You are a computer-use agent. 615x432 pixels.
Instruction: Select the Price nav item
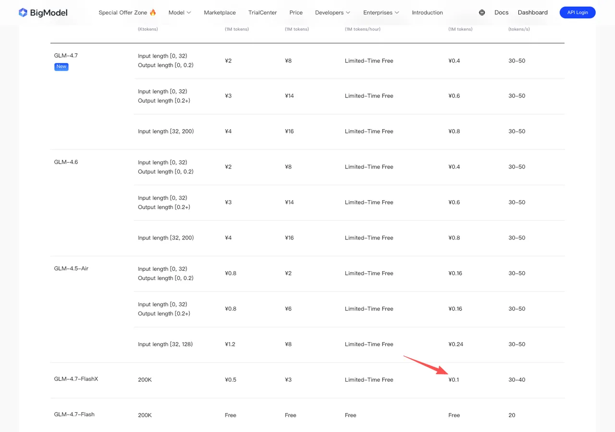296,12
